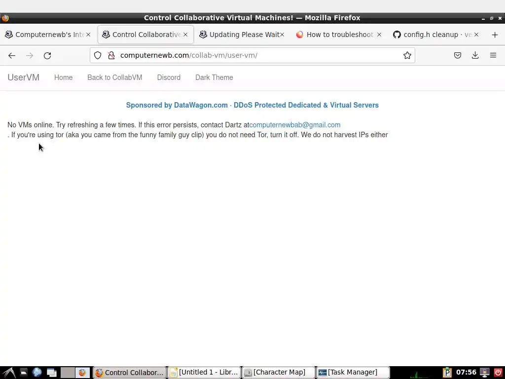505x379 pixels.
Task: Open the Pocket save icon
Action: pyautogui.click(x=457, y=55)
